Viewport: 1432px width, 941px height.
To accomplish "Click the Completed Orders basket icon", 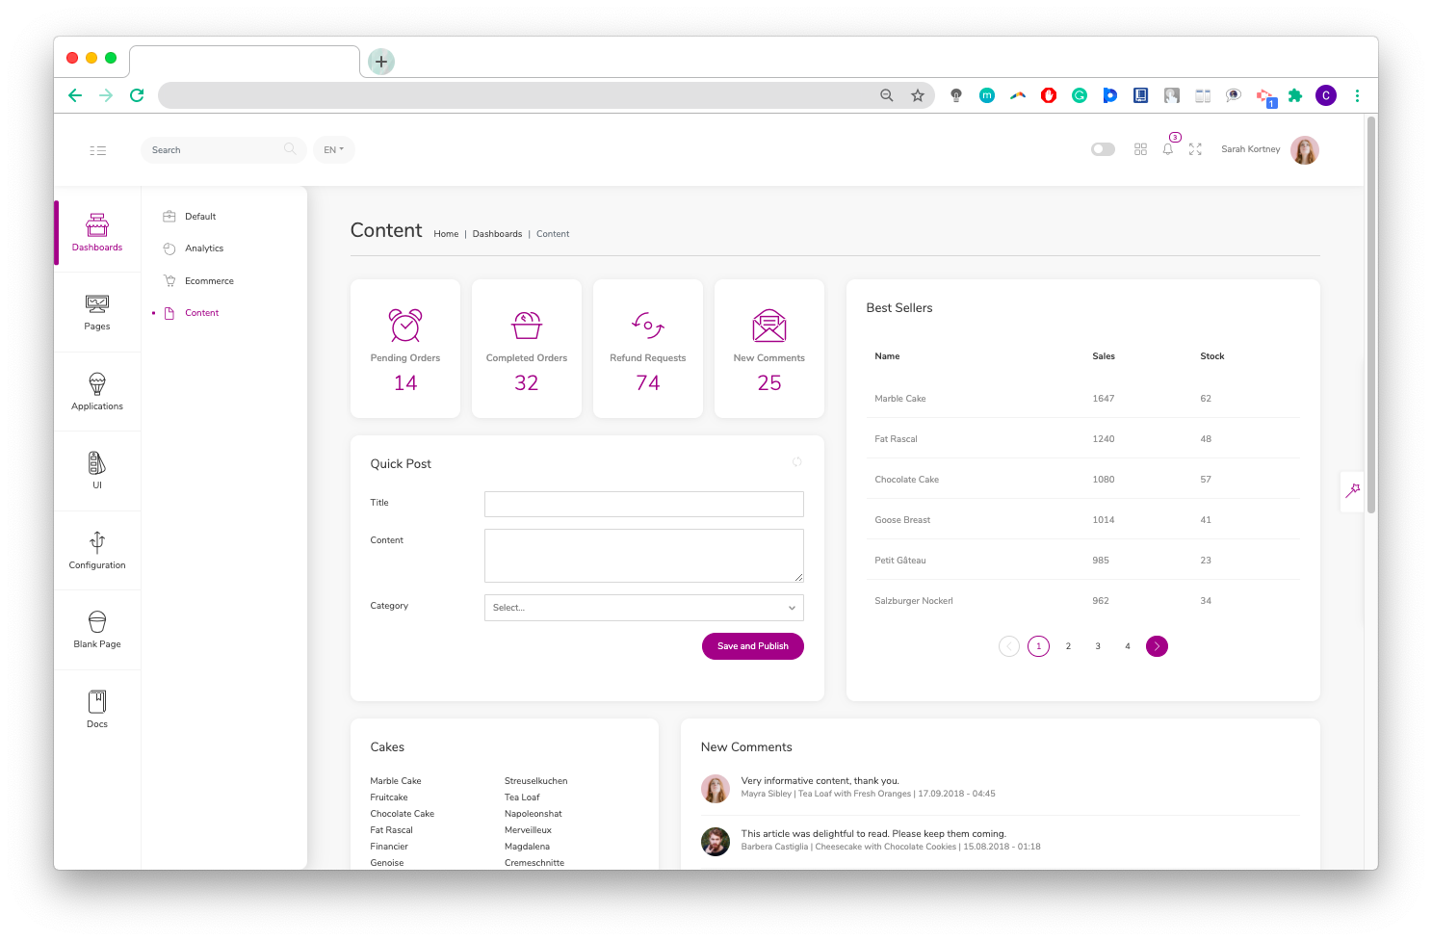I will (x=527, y=326).
